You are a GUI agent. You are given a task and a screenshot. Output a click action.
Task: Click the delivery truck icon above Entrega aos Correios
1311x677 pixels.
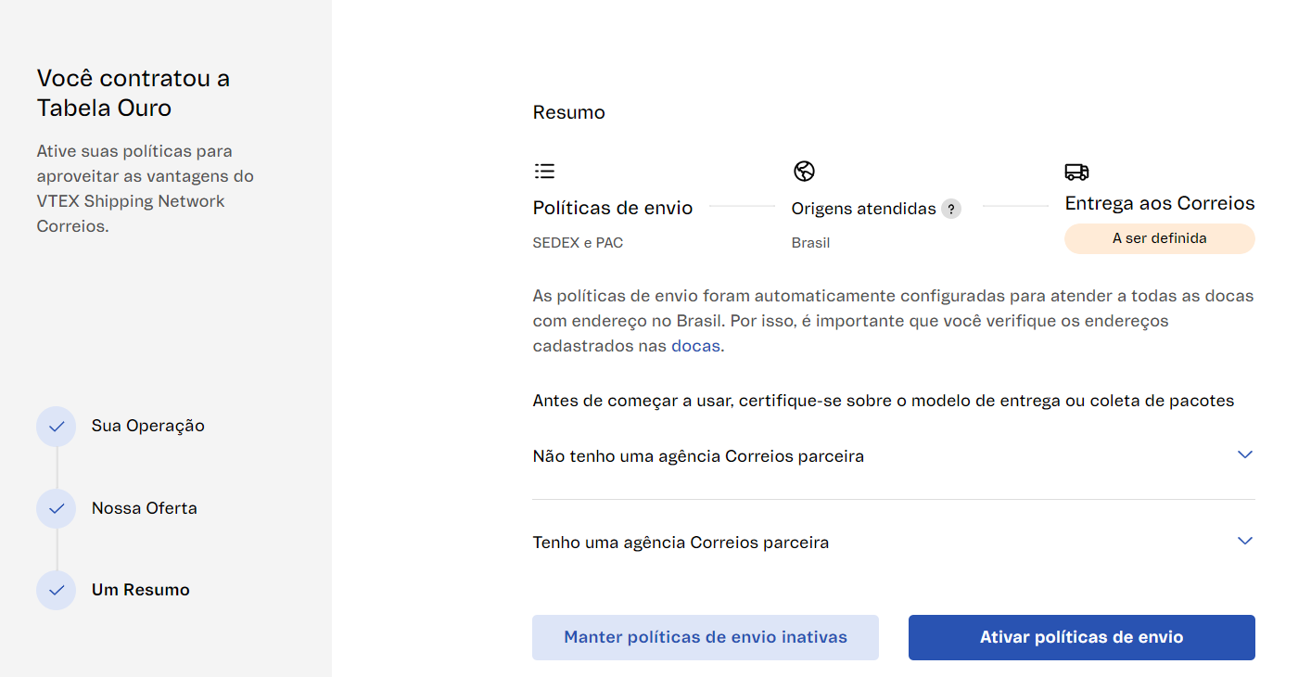[1076, 171]
